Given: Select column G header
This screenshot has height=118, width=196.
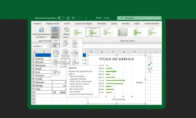Looking at the screenshot, I should (124, 52).
